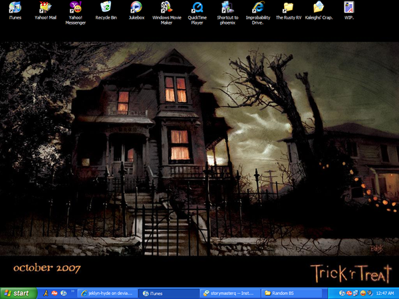Image resolution: width=399 pixels, height=299 pixels.
Task: Click the red quick launch icon
Action: click(55, 293)
